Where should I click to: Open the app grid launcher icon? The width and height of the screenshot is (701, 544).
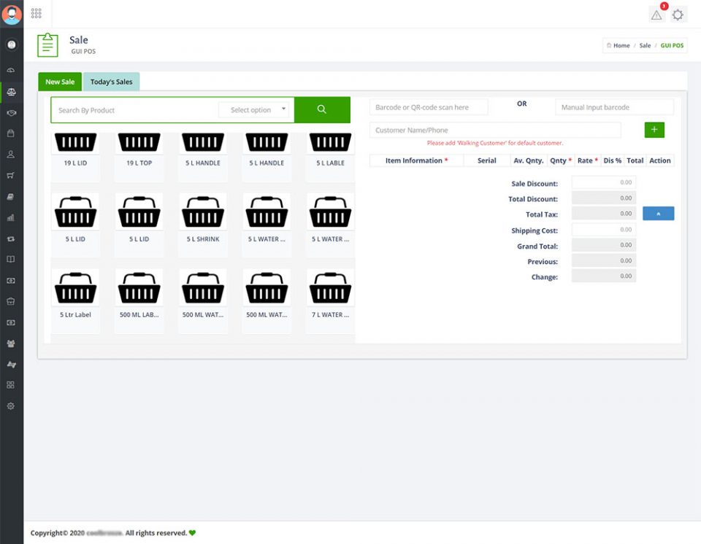click(37, 13)
